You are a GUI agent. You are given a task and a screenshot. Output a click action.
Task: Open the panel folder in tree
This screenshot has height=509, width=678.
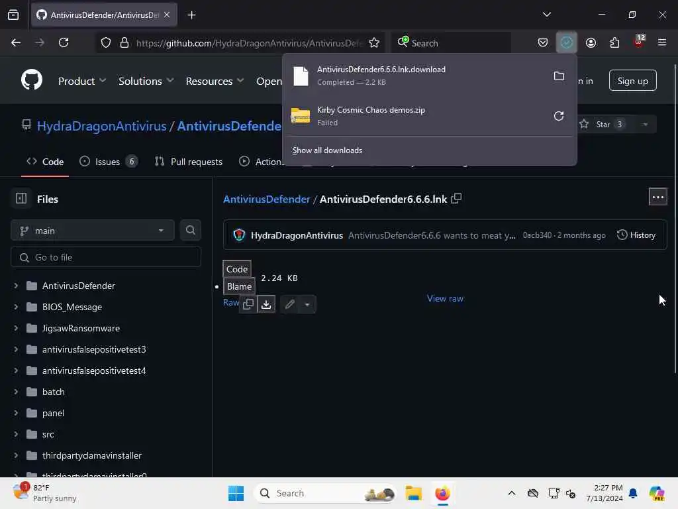(x=53, y=413)
